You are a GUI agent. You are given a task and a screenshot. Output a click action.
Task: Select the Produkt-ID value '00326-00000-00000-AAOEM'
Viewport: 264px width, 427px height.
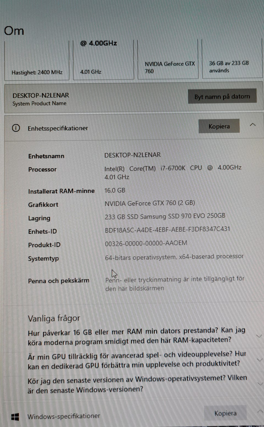146,243
